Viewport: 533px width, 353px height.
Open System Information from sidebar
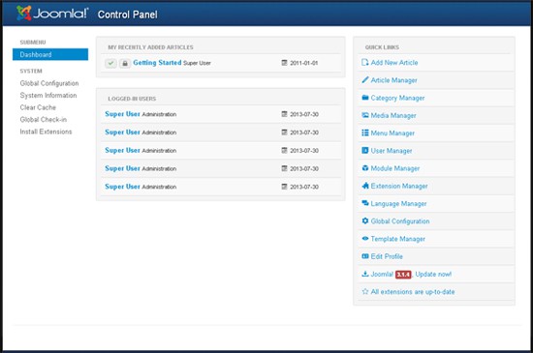pos(48,96)
